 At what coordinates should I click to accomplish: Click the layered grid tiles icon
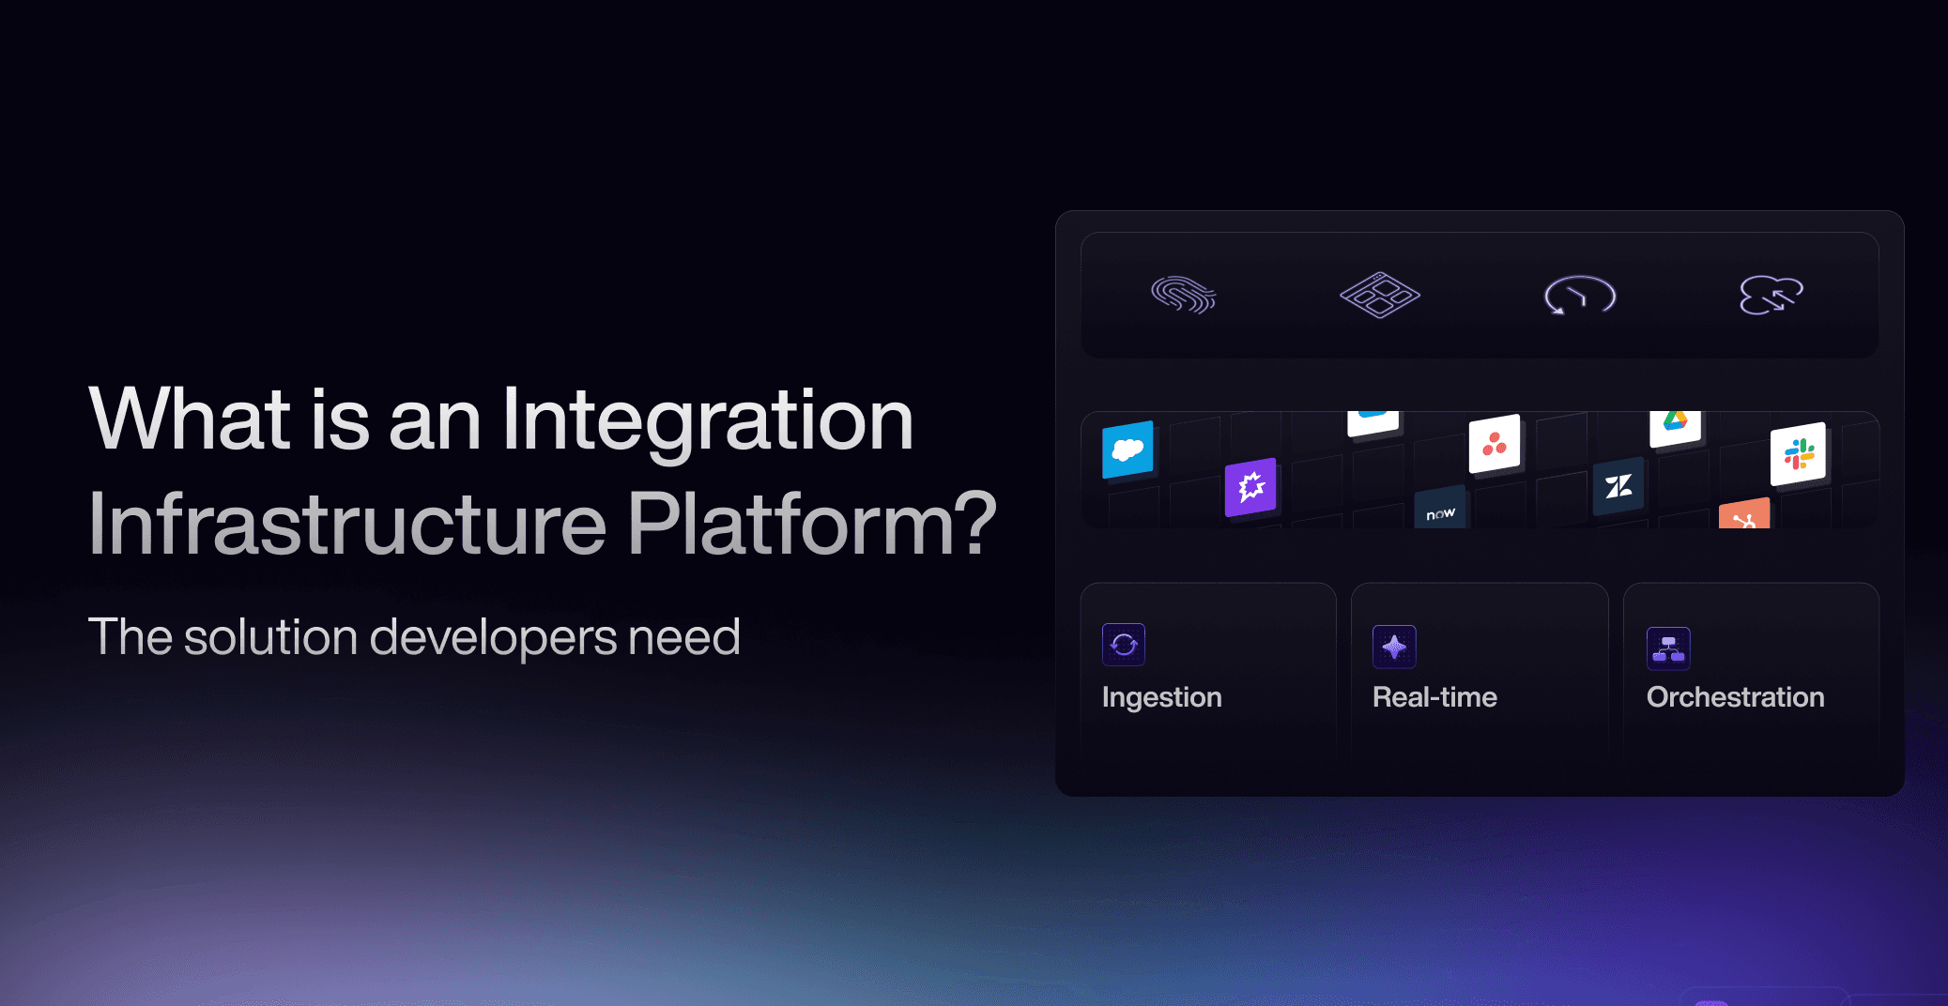(1379, 296)
